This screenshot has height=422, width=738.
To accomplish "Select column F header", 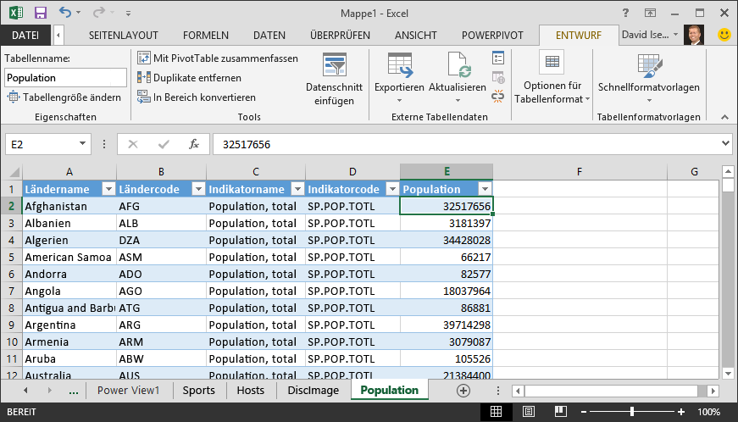I will tap(580, 172).
